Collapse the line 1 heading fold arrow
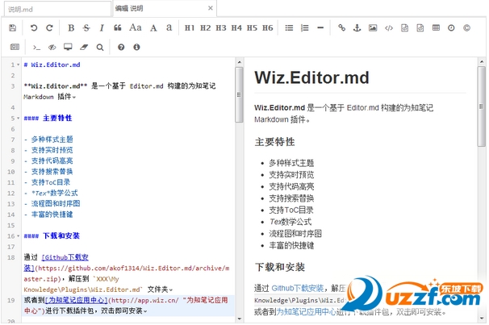This screenshot has height=325, width=489. coord(18,65)
